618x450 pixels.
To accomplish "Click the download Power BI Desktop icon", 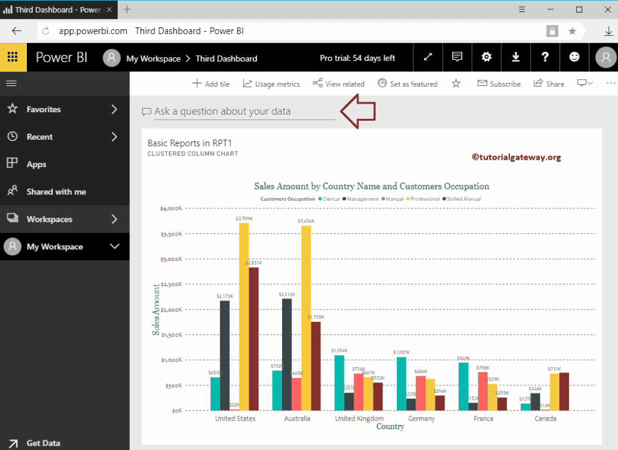I will click(x=515, y=57).
